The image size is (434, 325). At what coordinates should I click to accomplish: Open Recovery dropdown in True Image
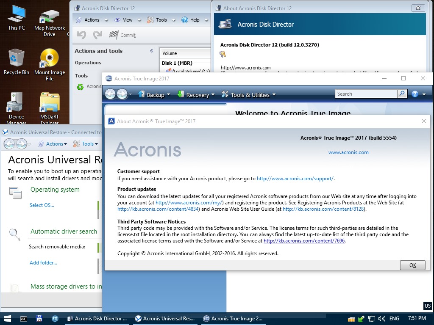point(196,95)
